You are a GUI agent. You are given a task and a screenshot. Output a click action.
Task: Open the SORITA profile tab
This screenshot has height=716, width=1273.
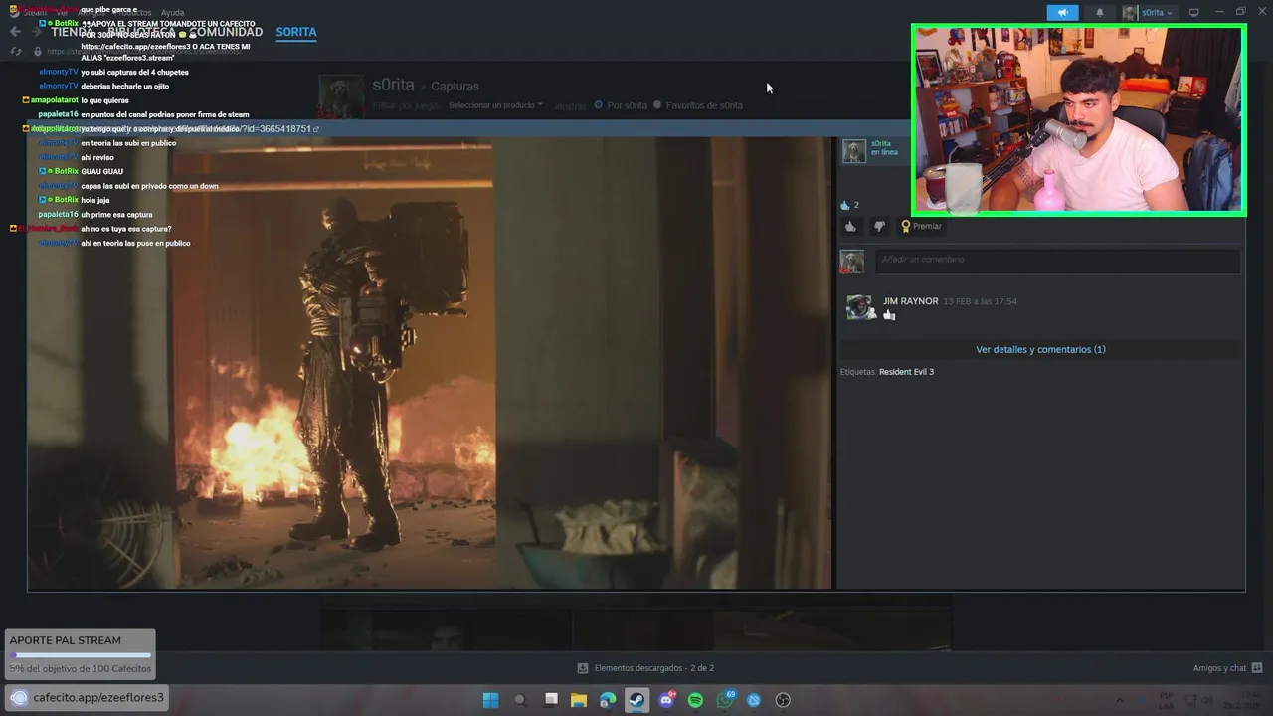pyautogui.click(x=296, y=32)
